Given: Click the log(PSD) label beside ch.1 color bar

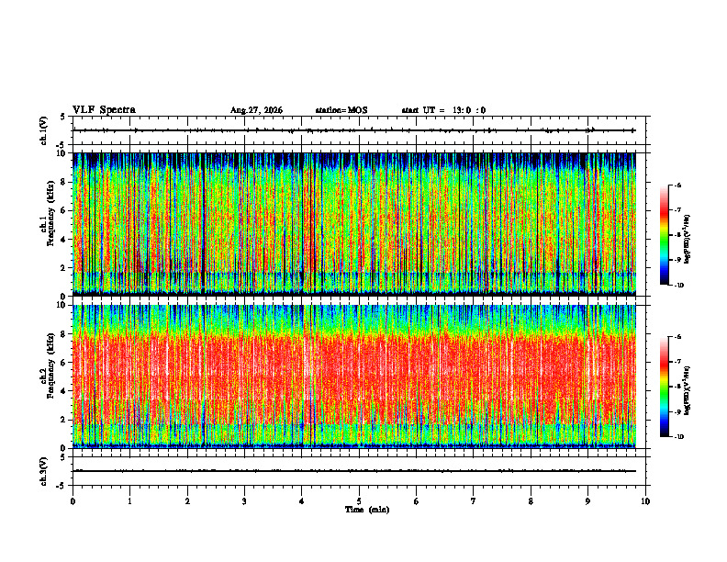Looking at the screenshot, I should [687, 239].
